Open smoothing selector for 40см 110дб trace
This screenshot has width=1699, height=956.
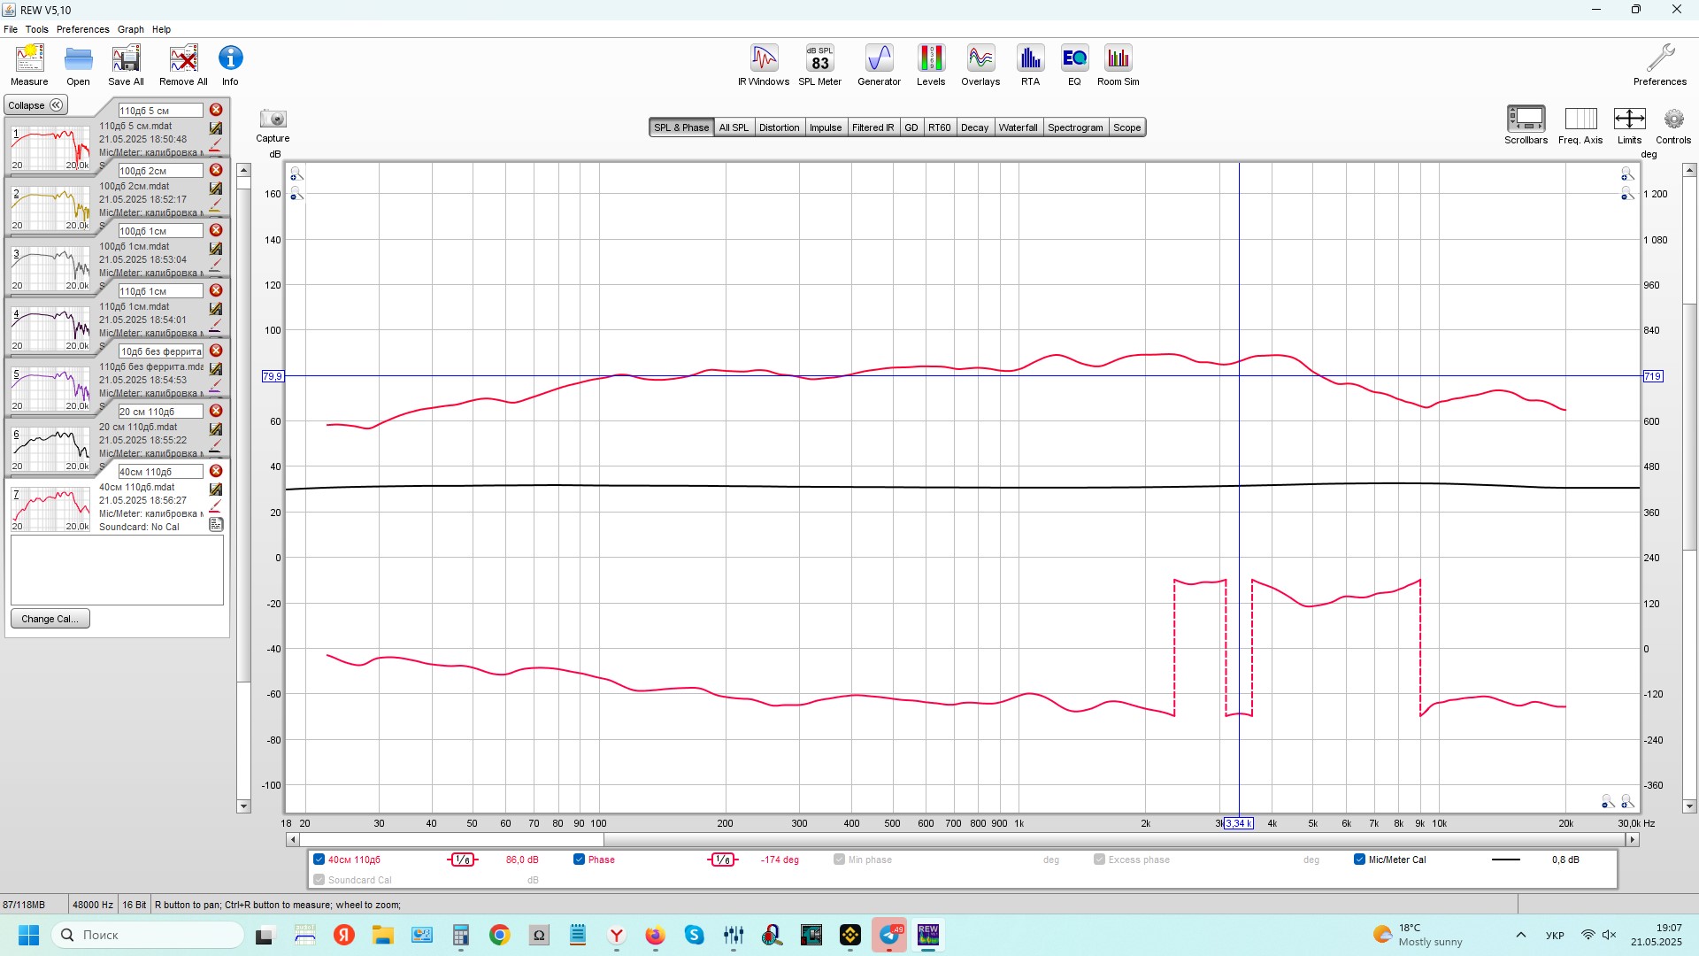point(462,860)
